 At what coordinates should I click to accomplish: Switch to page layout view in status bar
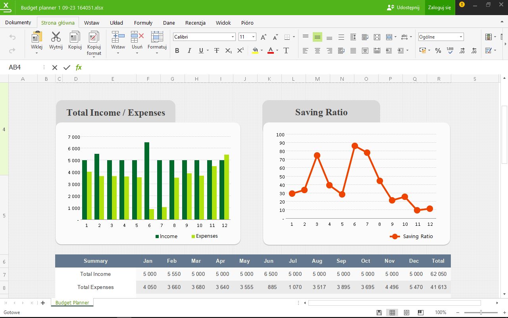coord(406,312)
